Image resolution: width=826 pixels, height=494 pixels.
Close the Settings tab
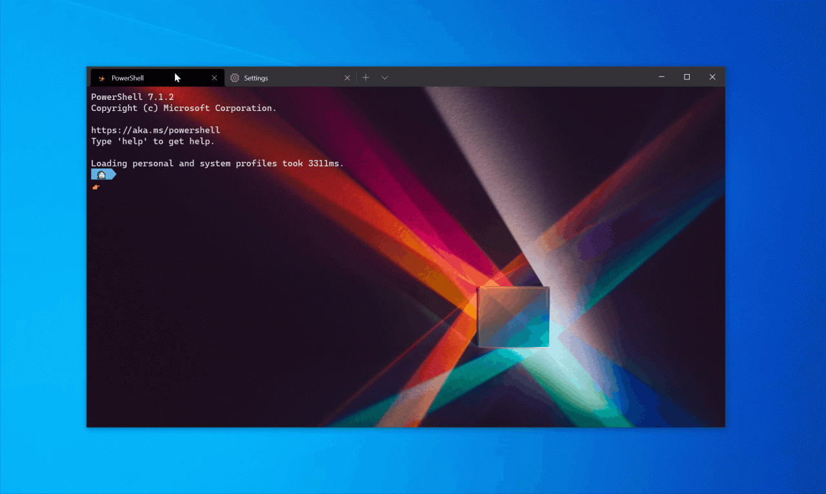pyautogui.click(x=347, y=77)
